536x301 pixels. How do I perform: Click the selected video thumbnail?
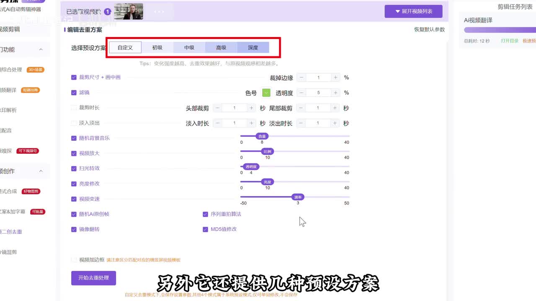tap(129, 12)
